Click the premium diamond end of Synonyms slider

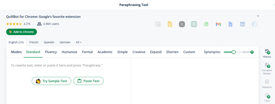(252, 52)
